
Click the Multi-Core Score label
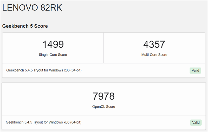tap(154, 55)
